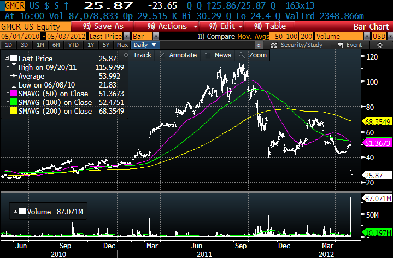Click the 25.87 last price axis label
Image resolution: width=393 pixels, height=280 pixels.
[378, 175]
